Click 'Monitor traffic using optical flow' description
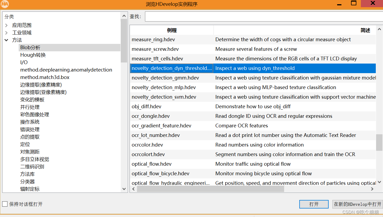 coord(253,164)
